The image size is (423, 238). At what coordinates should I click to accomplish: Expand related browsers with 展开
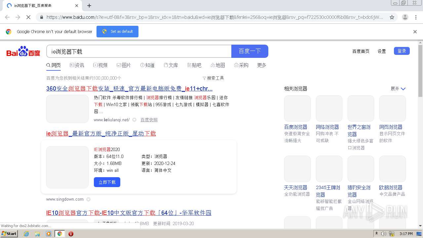[398, 89]
